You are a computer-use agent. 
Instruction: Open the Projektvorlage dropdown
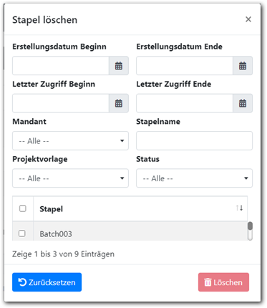(x=70, y=178)
